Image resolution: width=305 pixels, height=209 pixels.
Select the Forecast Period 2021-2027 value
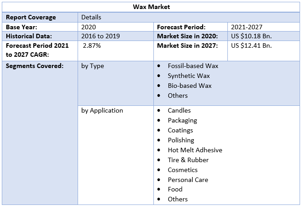246,27
